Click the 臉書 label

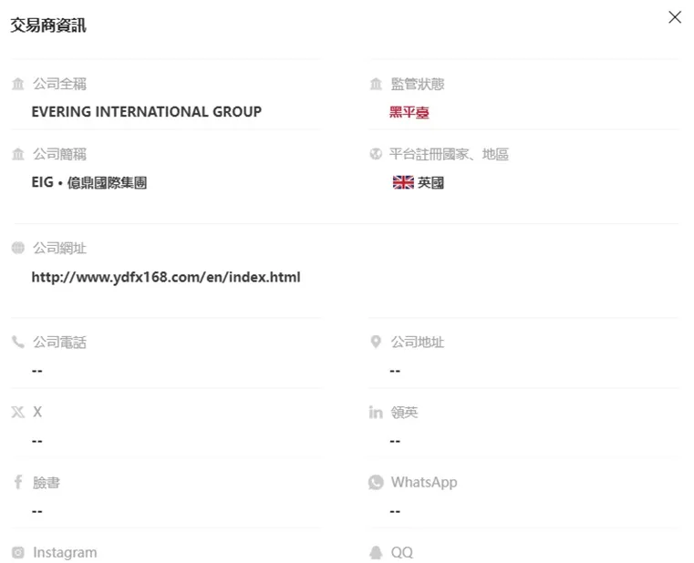pyautogui.click(x=47, y=483)
